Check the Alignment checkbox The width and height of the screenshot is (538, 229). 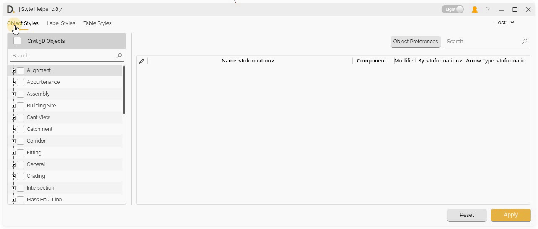tap(21, 70)
